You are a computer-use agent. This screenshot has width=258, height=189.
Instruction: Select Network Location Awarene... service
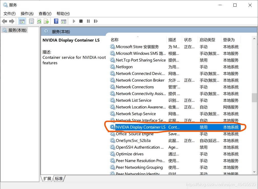coord(175,107)
